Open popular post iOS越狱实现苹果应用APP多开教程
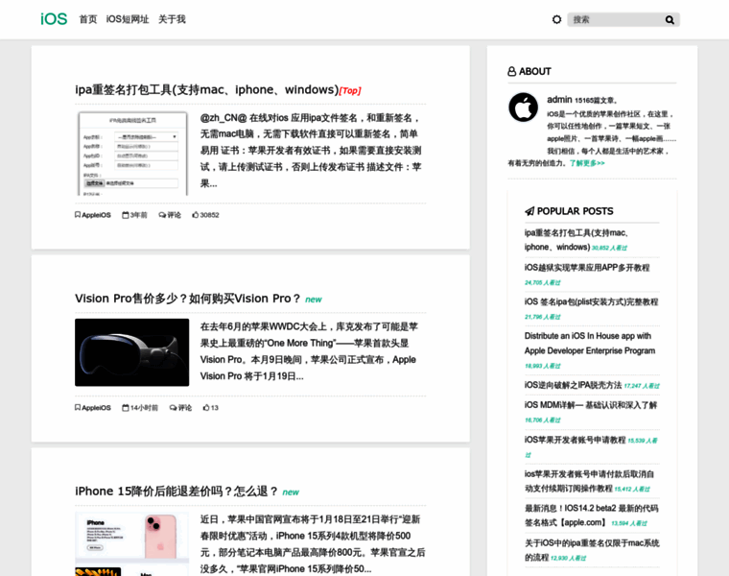The height and width of the screenshot is (576, 729). (x=586, y=267)
